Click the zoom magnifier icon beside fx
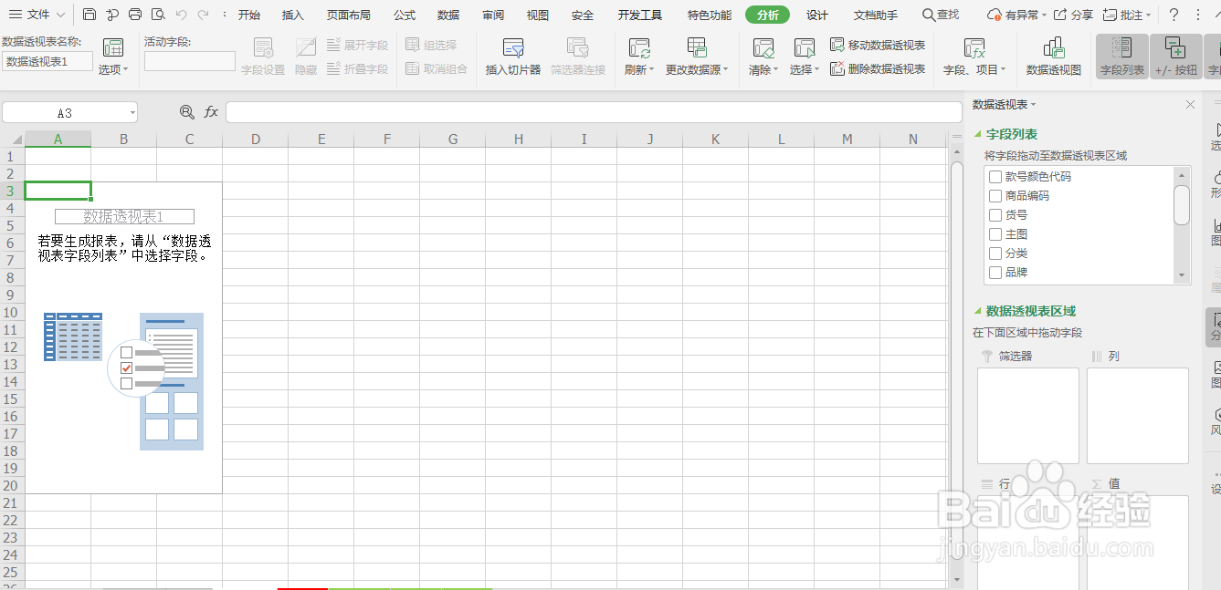This screenshot has width=1221, height=590. click(x=187, y=111)
